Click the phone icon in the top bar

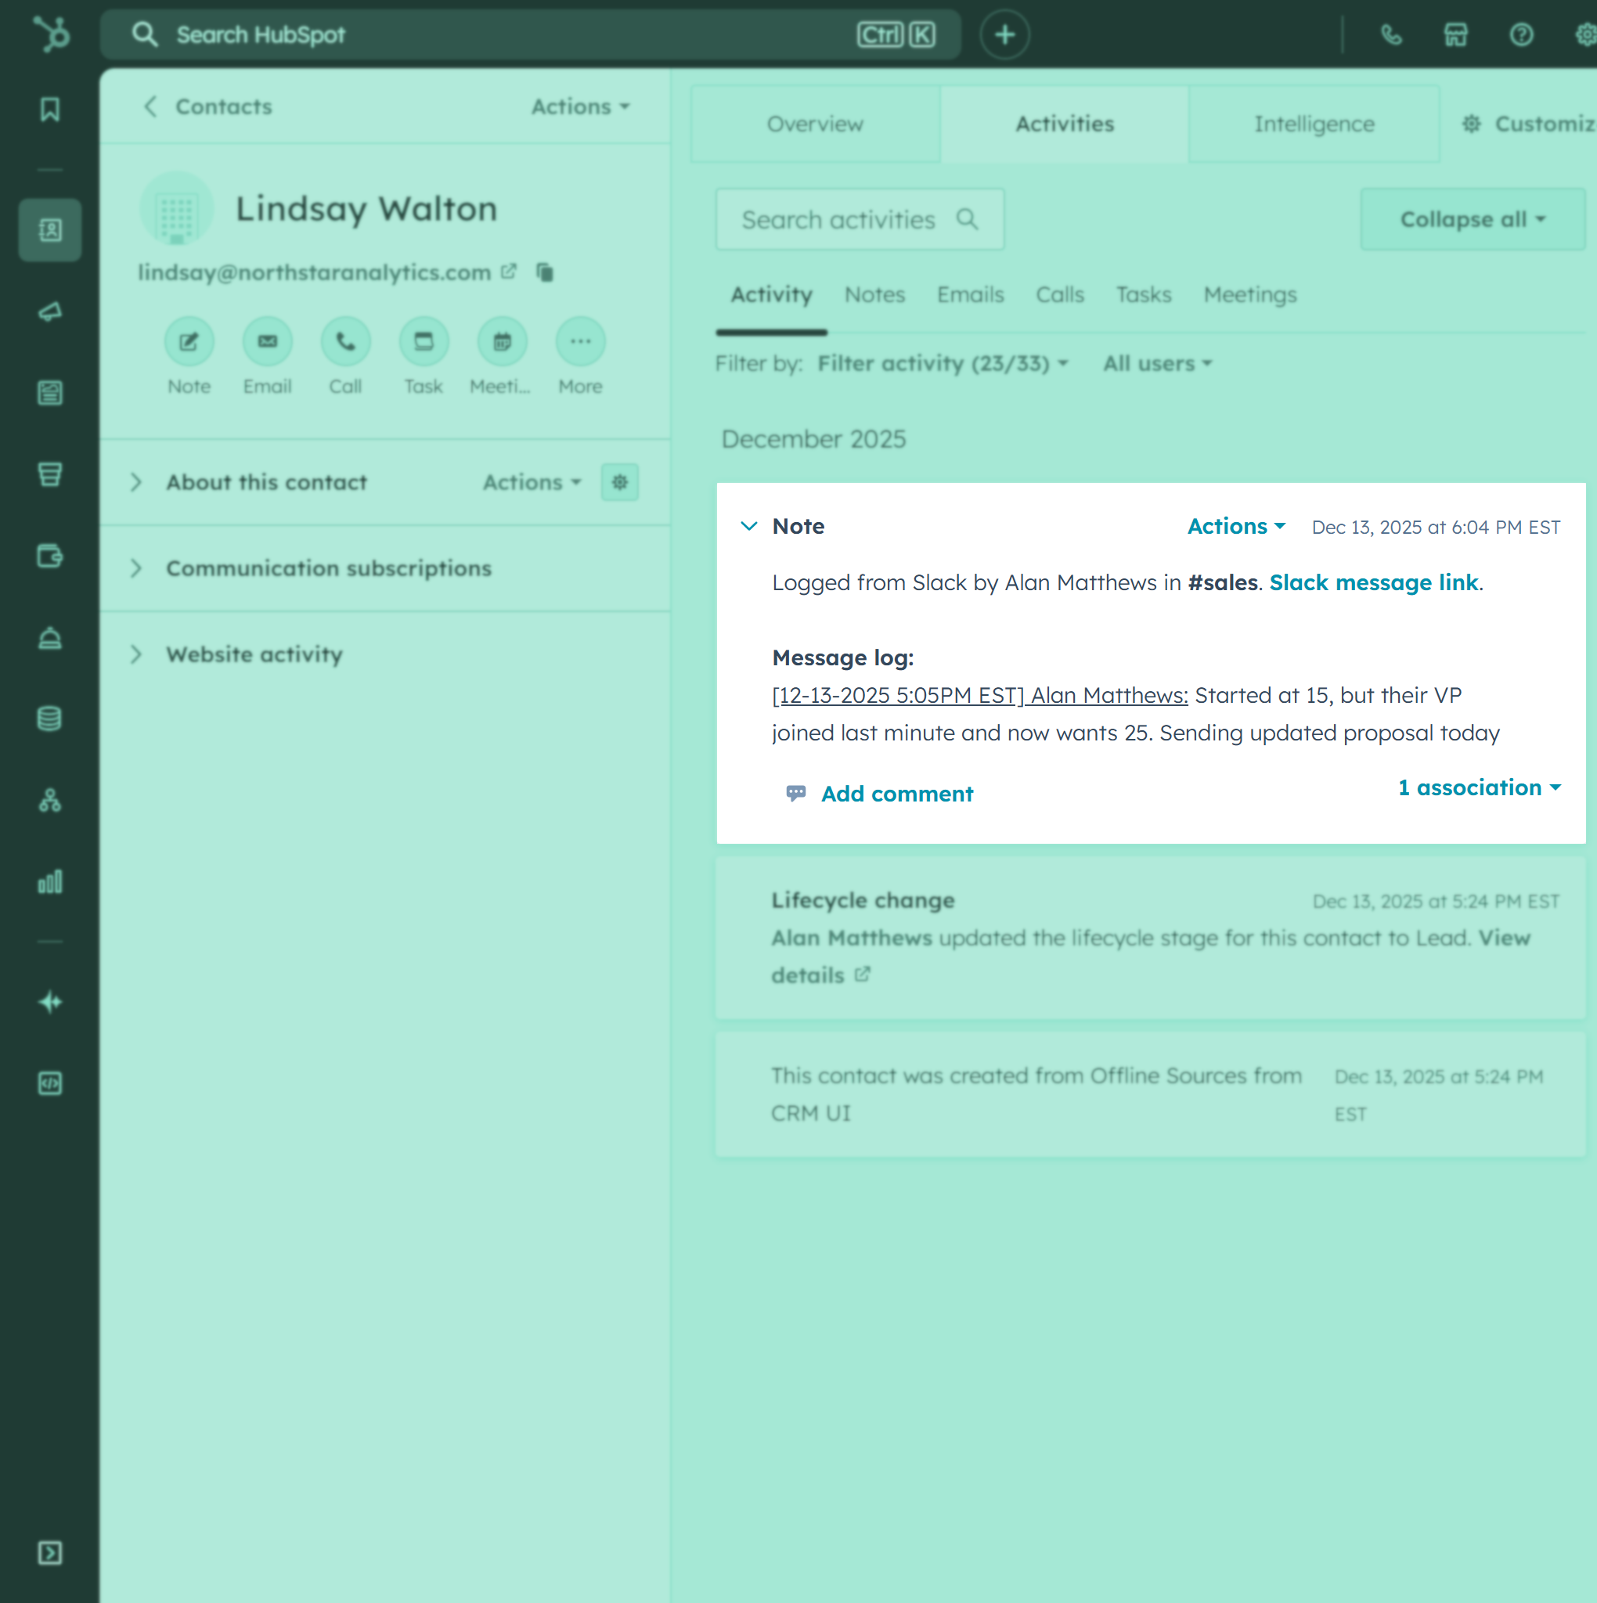point(1392,35)
